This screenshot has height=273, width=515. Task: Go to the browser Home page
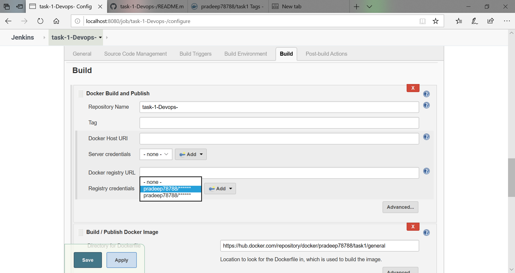pos(56,21)
